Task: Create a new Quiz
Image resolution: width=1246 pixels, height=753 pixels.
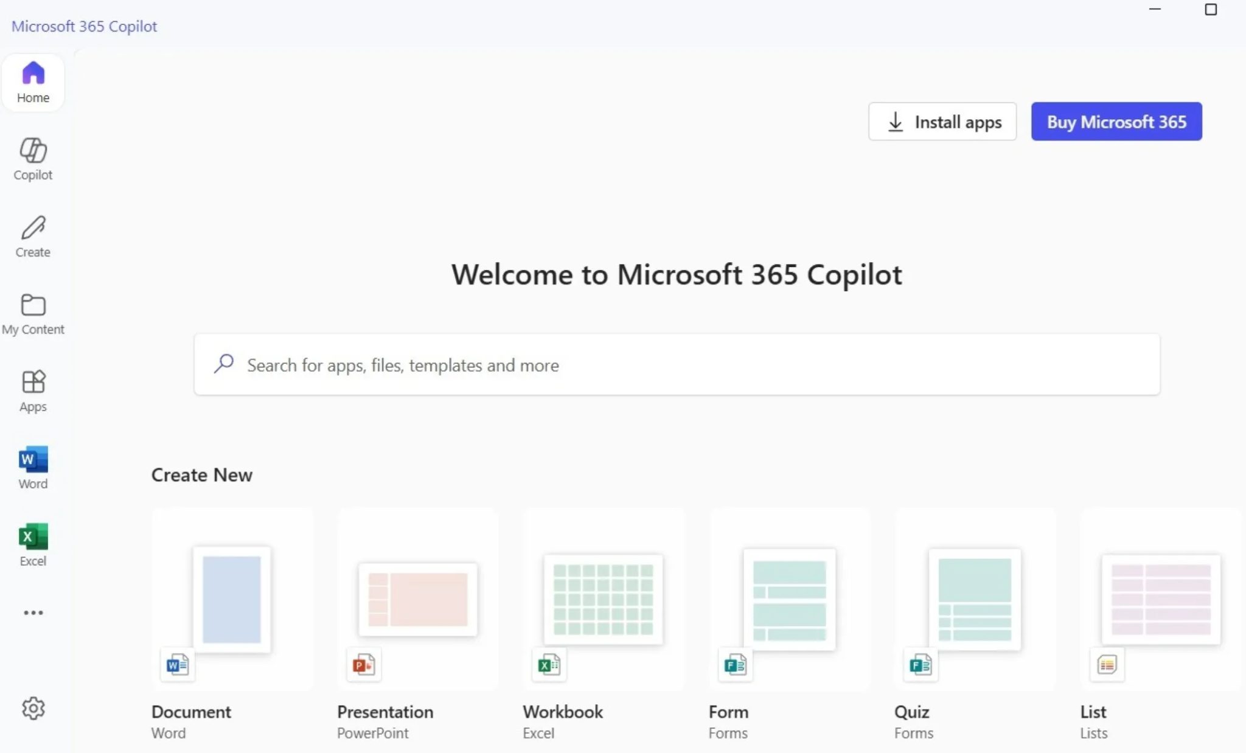Action: point(975,599)
